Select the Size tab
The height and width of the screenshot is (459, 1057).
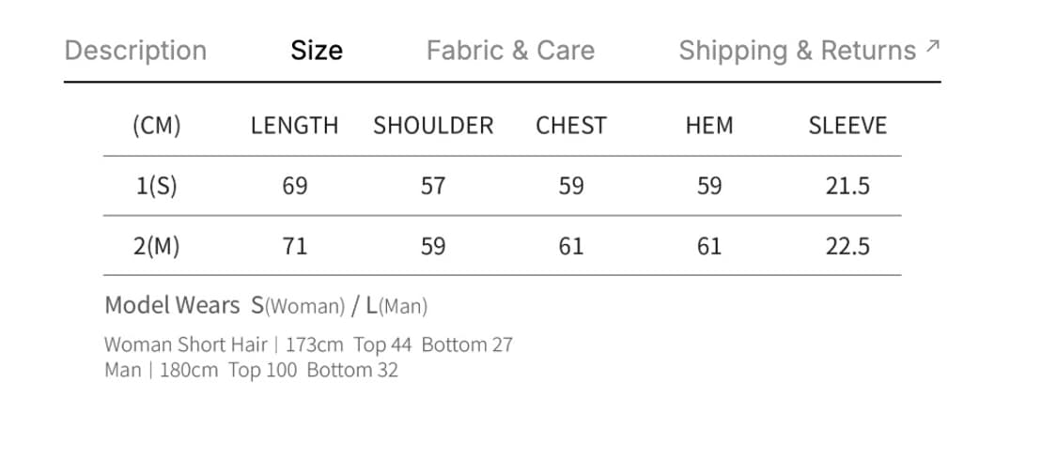pos(316,51)
